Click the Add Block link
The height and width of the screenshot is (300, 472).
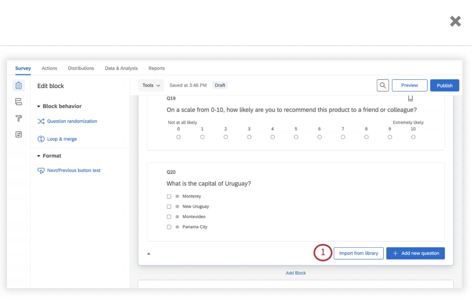click(x=296, y=273)
